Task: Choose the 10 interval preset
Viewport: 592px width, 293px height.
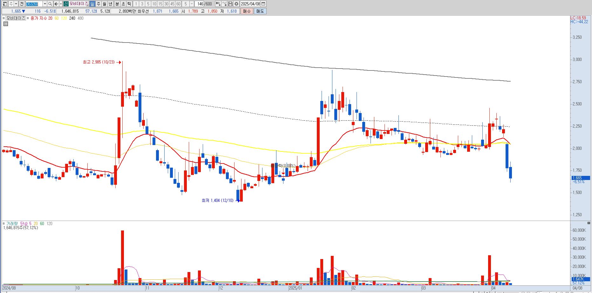Action: pos(154,4)
